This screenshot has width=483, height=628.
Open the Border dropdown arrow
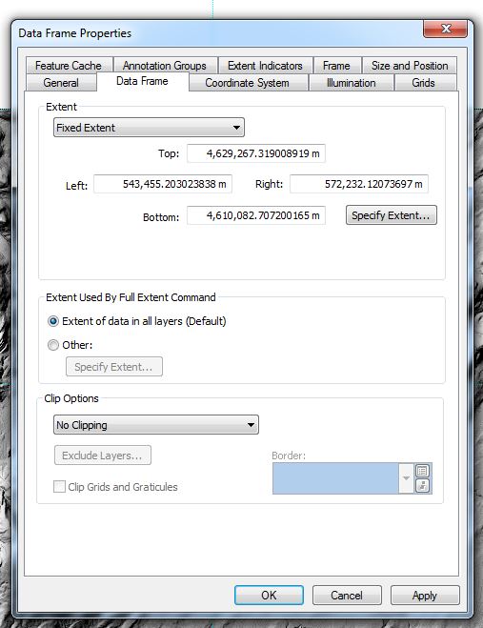tap(406, 478)
